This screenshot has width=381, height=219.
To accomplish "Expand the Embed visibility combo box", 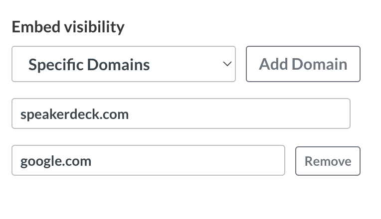I will coord(123,64).
